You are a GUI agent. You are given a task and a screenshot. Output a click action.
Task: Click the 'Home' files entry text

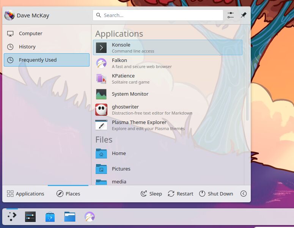pyautogui.click(x=119, y=154)
